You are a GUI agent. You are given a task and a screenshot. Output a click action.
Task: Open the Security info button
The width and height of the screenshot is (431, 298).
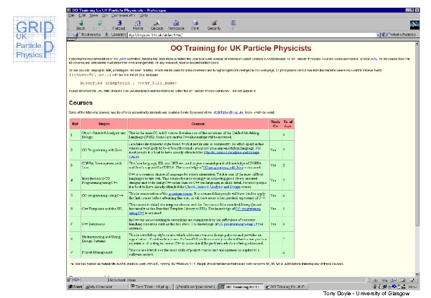pos(214,25)
